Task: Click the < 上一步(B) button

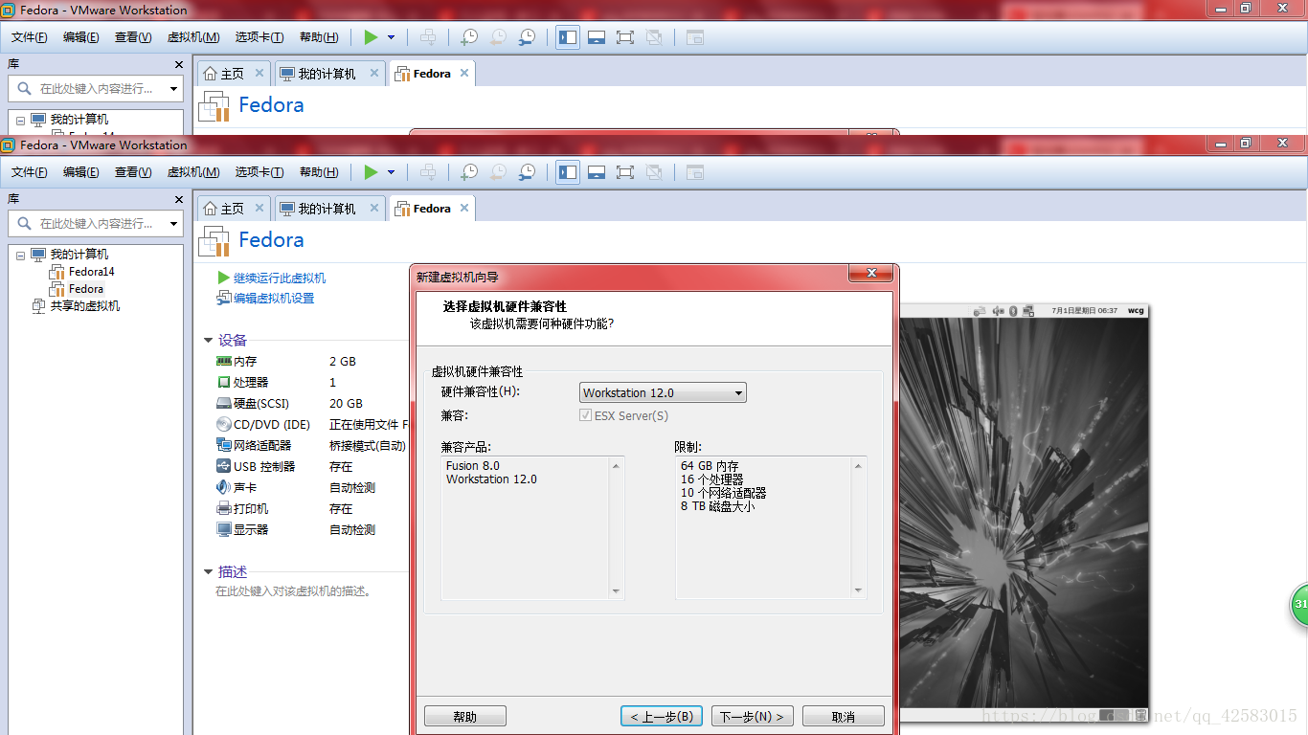Action: (662, 717)
